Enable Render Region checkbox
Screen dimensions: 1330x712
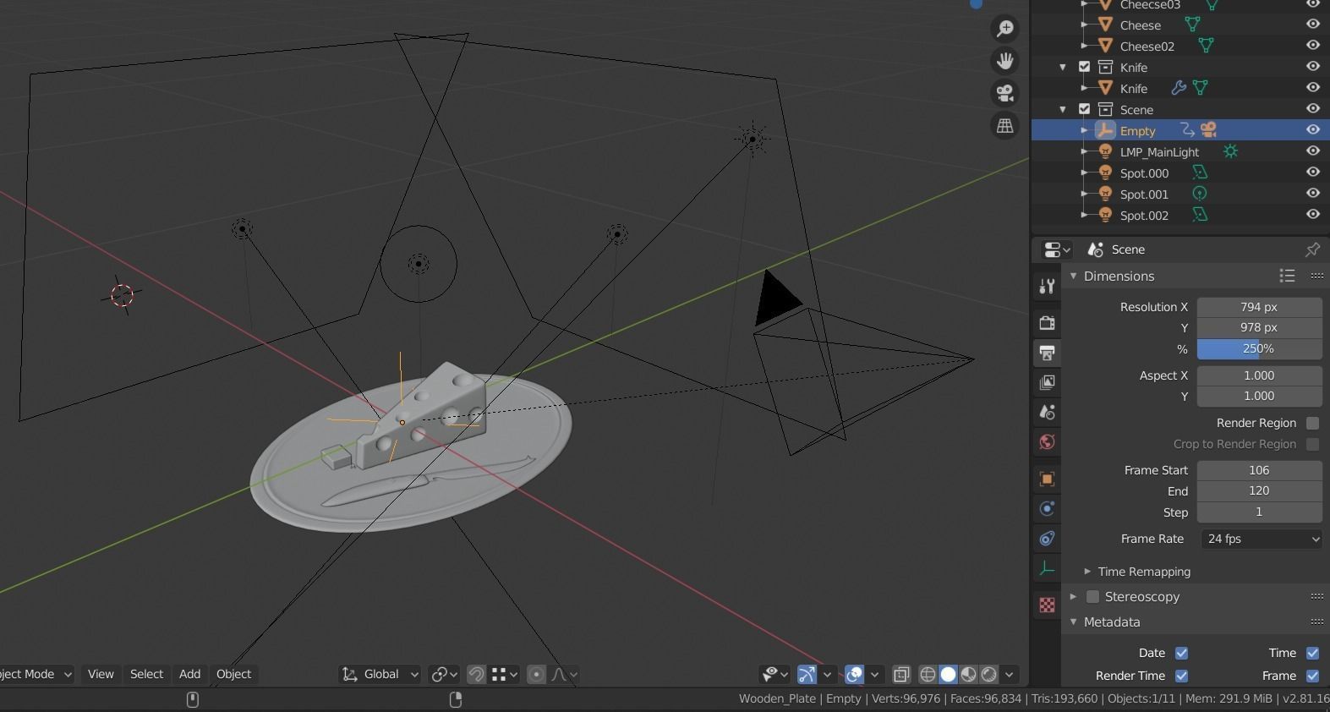(x=1312, y=423)
